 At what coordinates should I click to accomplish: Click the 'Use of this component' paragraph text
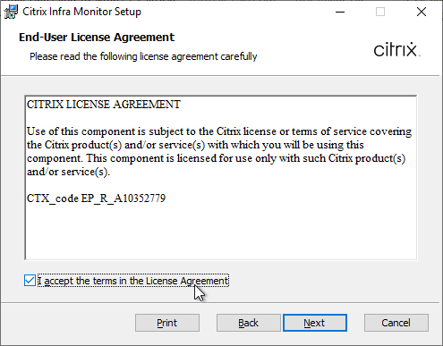coord(219,151)
